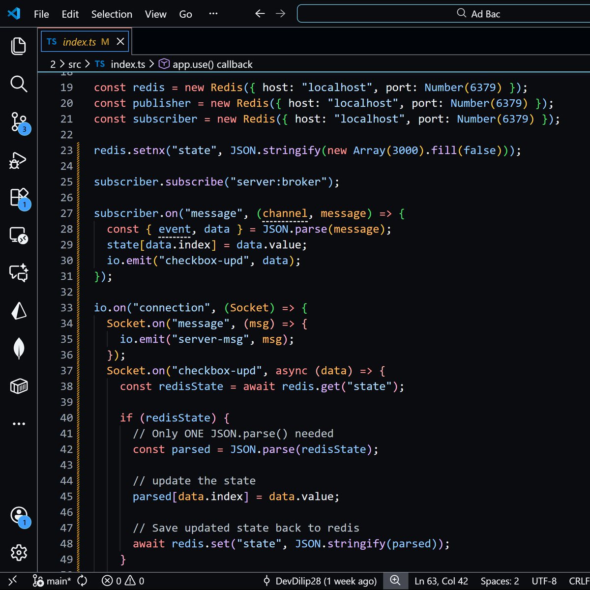Open remote window indicator in status bar
Screen dimensions: 590x590
coord(13,581)
